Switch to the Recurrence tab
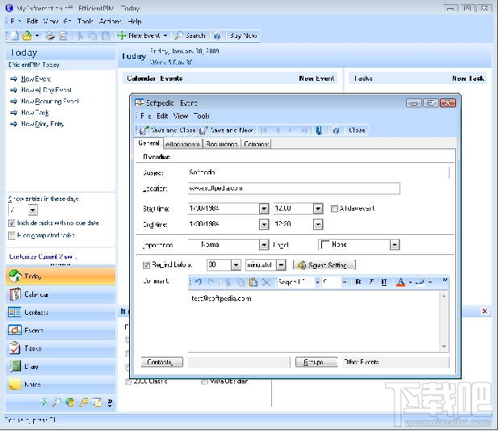The height and width of the screenshot is (431, 498). pos(221,144)
